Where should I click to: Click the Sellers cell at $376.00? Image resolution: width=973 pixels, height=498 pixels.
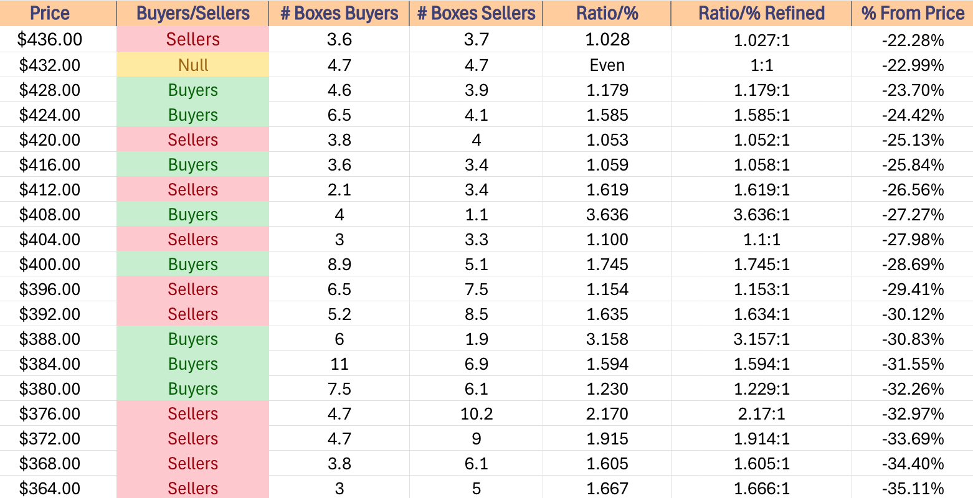(x=192, y=413)
